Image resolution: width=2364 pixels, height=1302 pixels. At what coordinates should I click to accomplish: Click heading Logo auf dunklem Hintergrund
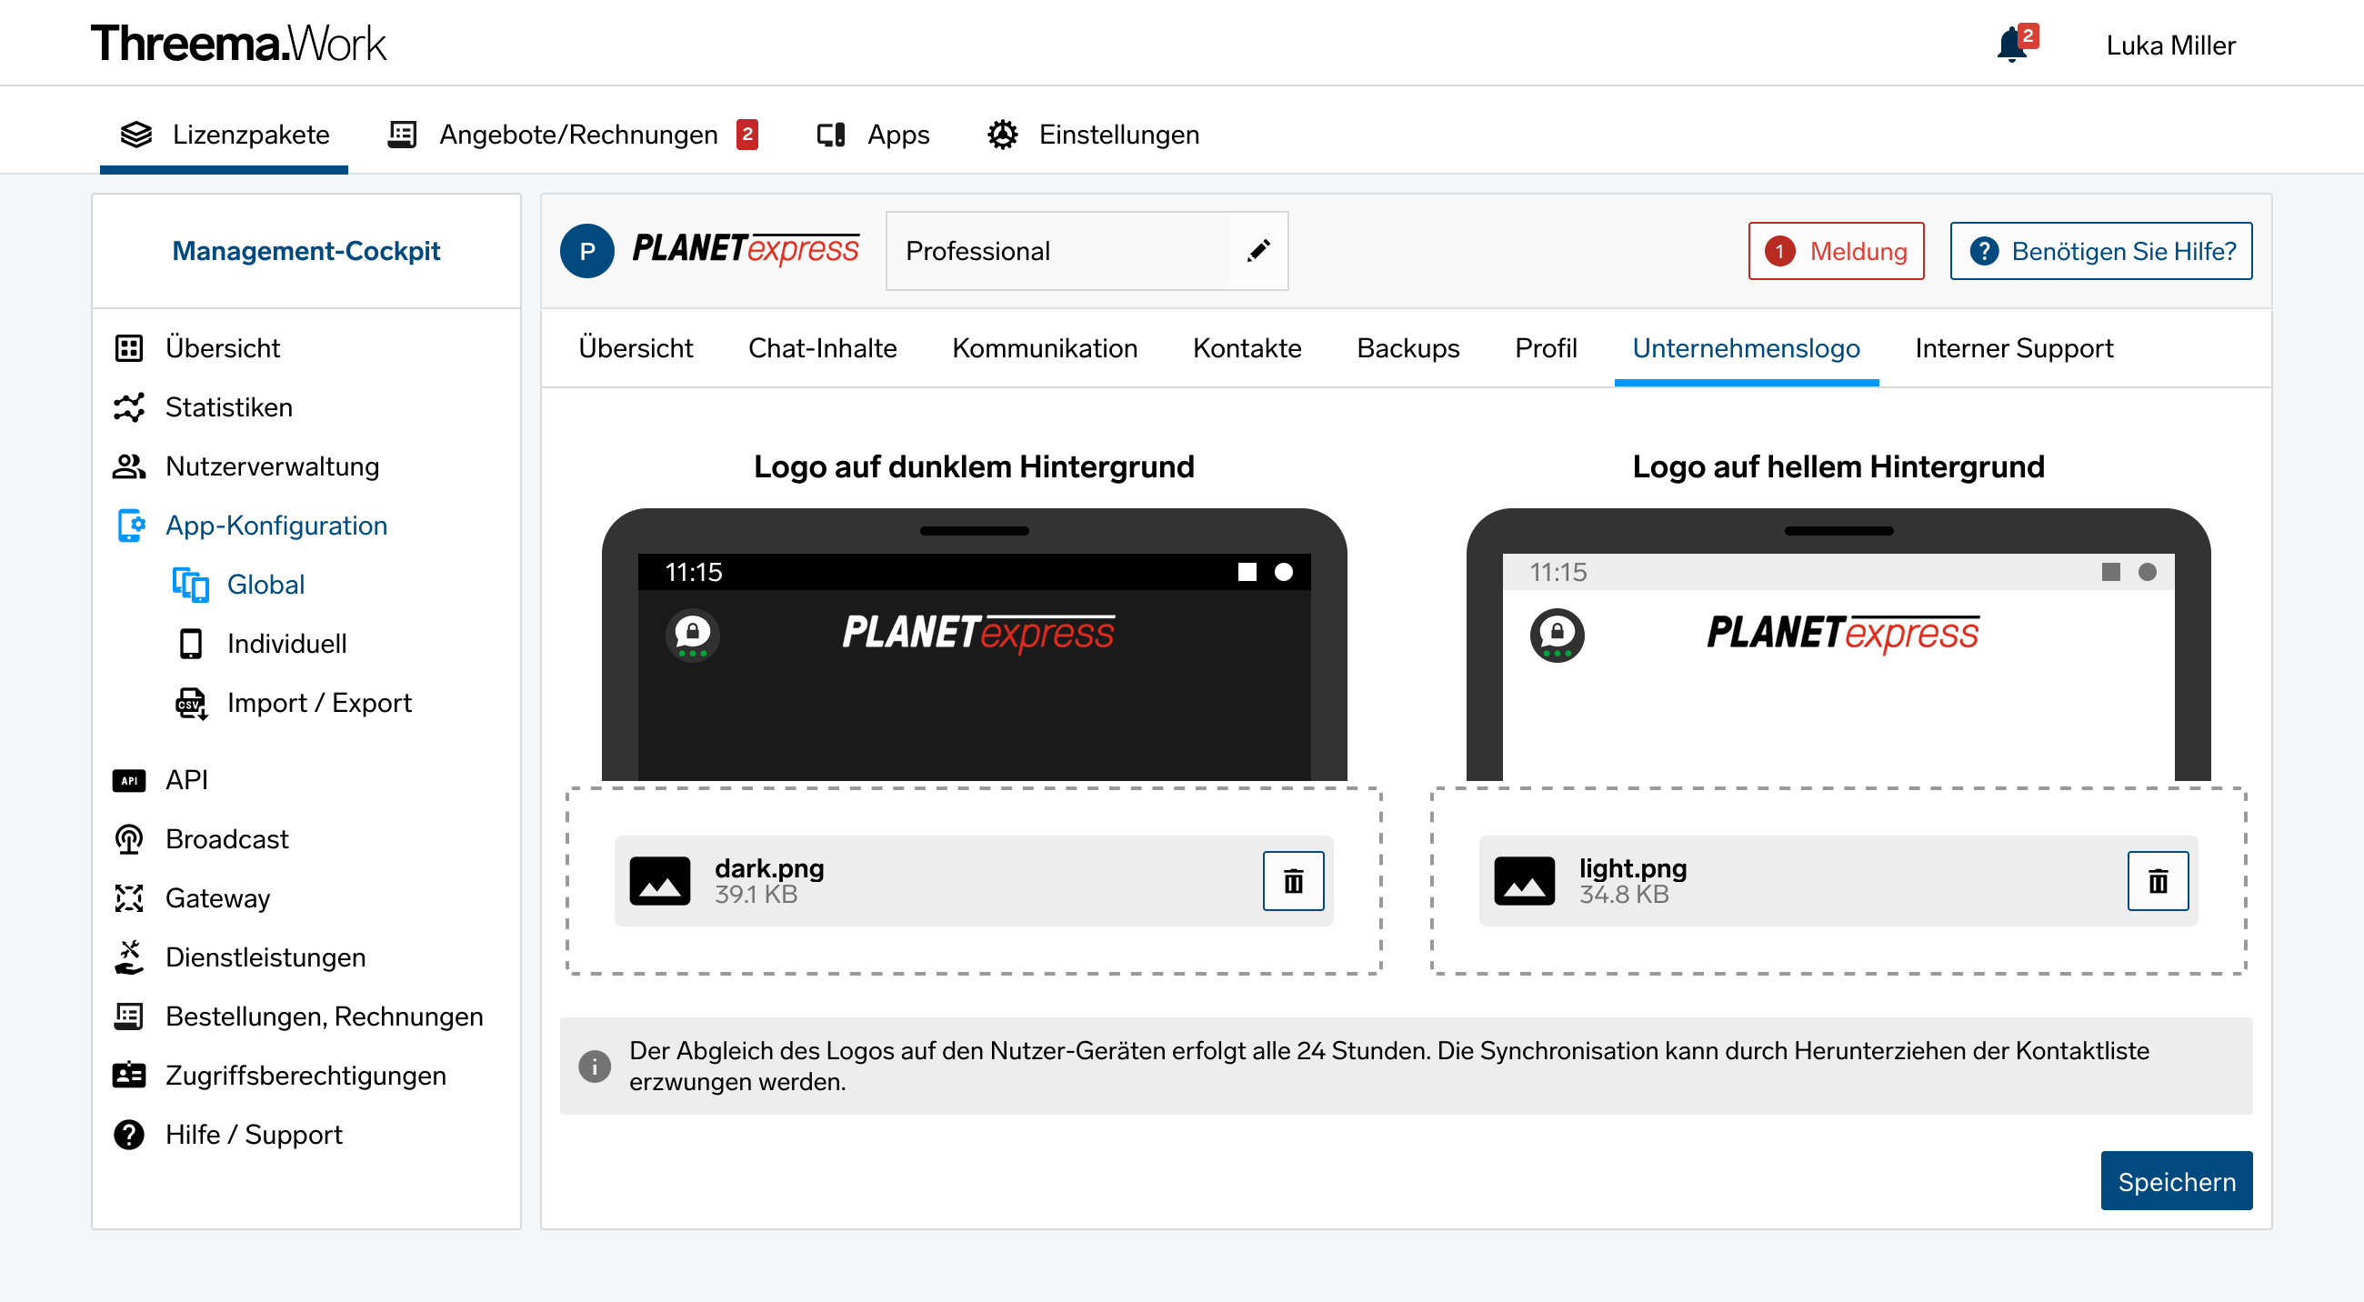tap(974, 467)
